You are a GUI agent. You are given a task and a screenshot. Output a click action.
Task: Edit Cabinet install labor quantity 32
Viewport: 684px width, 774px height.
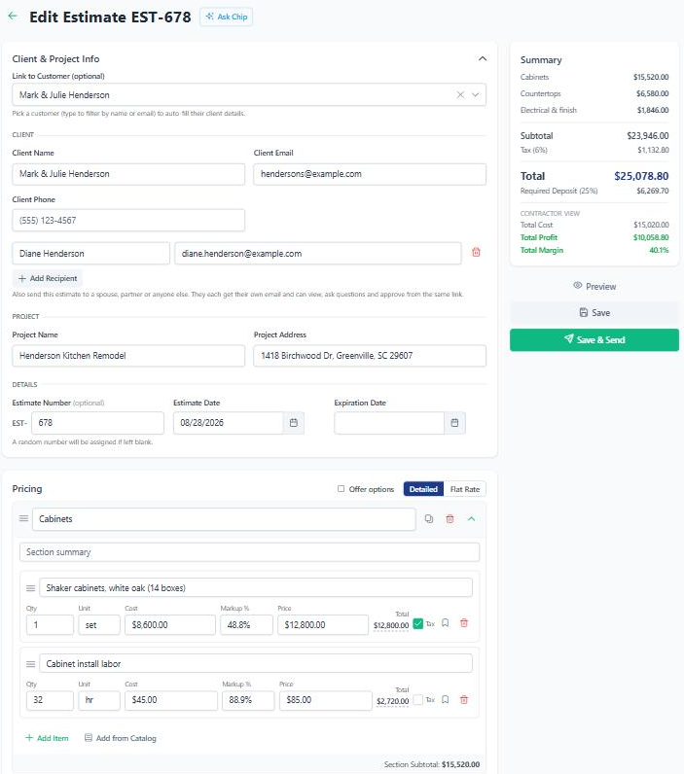coord(50,700)
